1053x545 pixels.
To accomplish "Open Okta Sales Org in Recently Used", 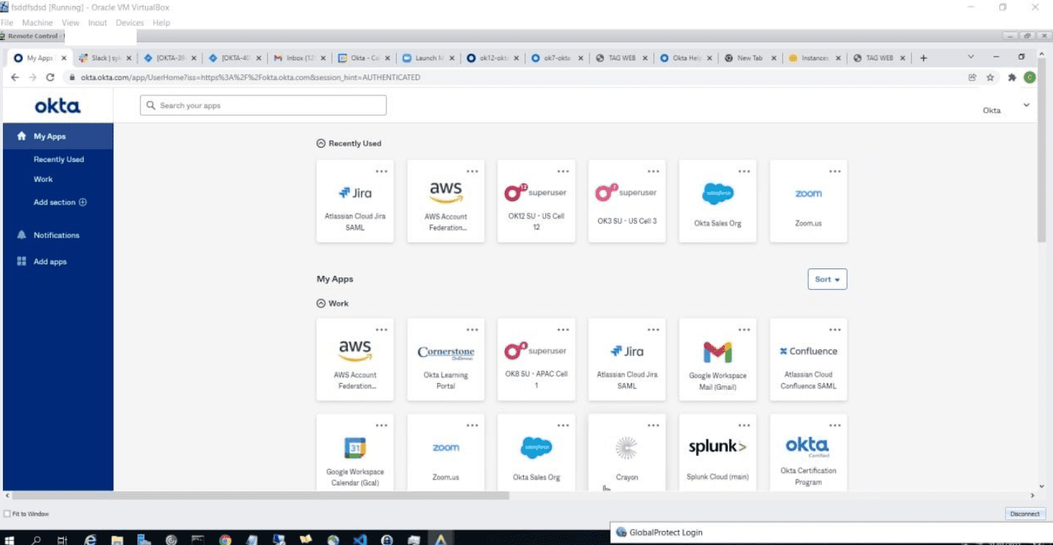I will pos(717,201).
